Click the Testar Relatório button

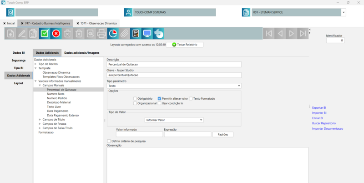[184, 45]
